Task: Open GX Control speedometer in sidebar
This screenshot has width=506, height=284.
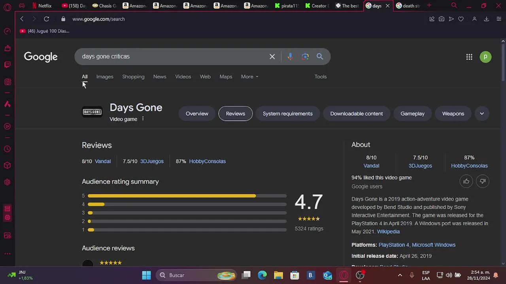Action: coord(7,31)
